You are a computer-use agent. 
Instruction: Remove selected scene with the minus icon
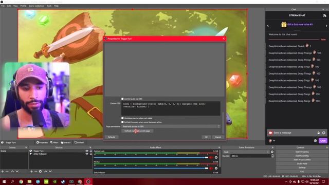pos(7,171)
